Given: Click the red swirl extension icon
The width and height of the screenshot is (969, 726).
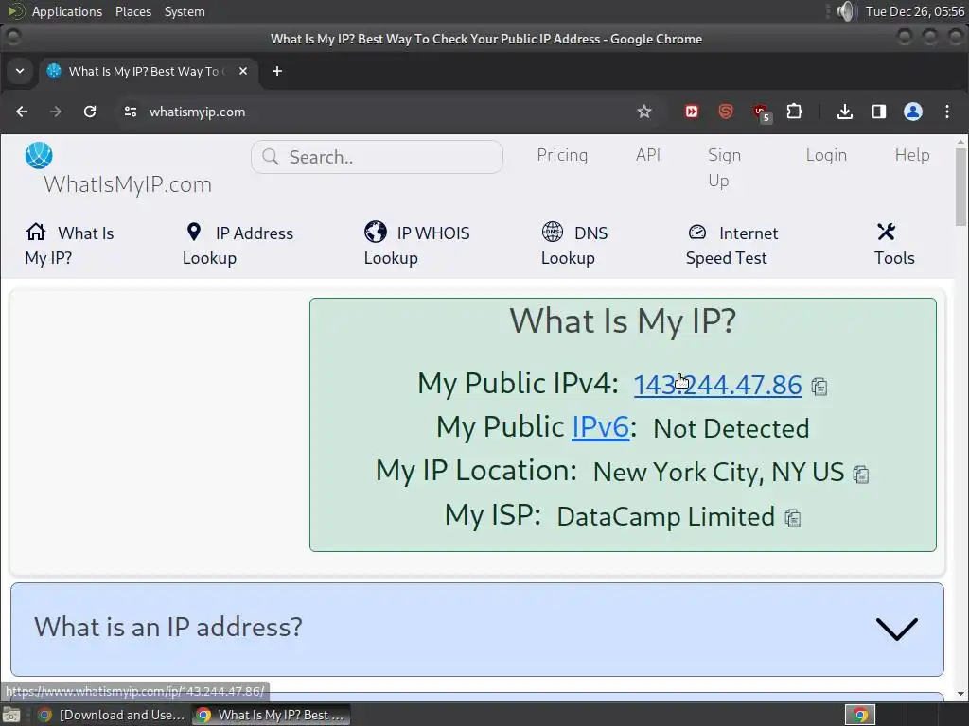Looking at the screenshot, I should [x=726, y=112].
